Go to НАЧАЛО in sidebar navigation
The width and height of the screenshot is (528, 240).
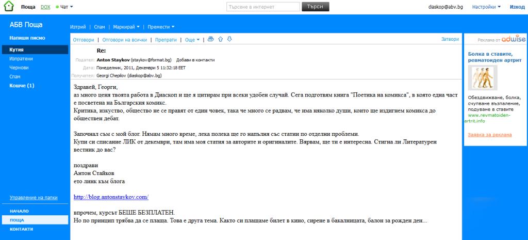click(19, 211)
